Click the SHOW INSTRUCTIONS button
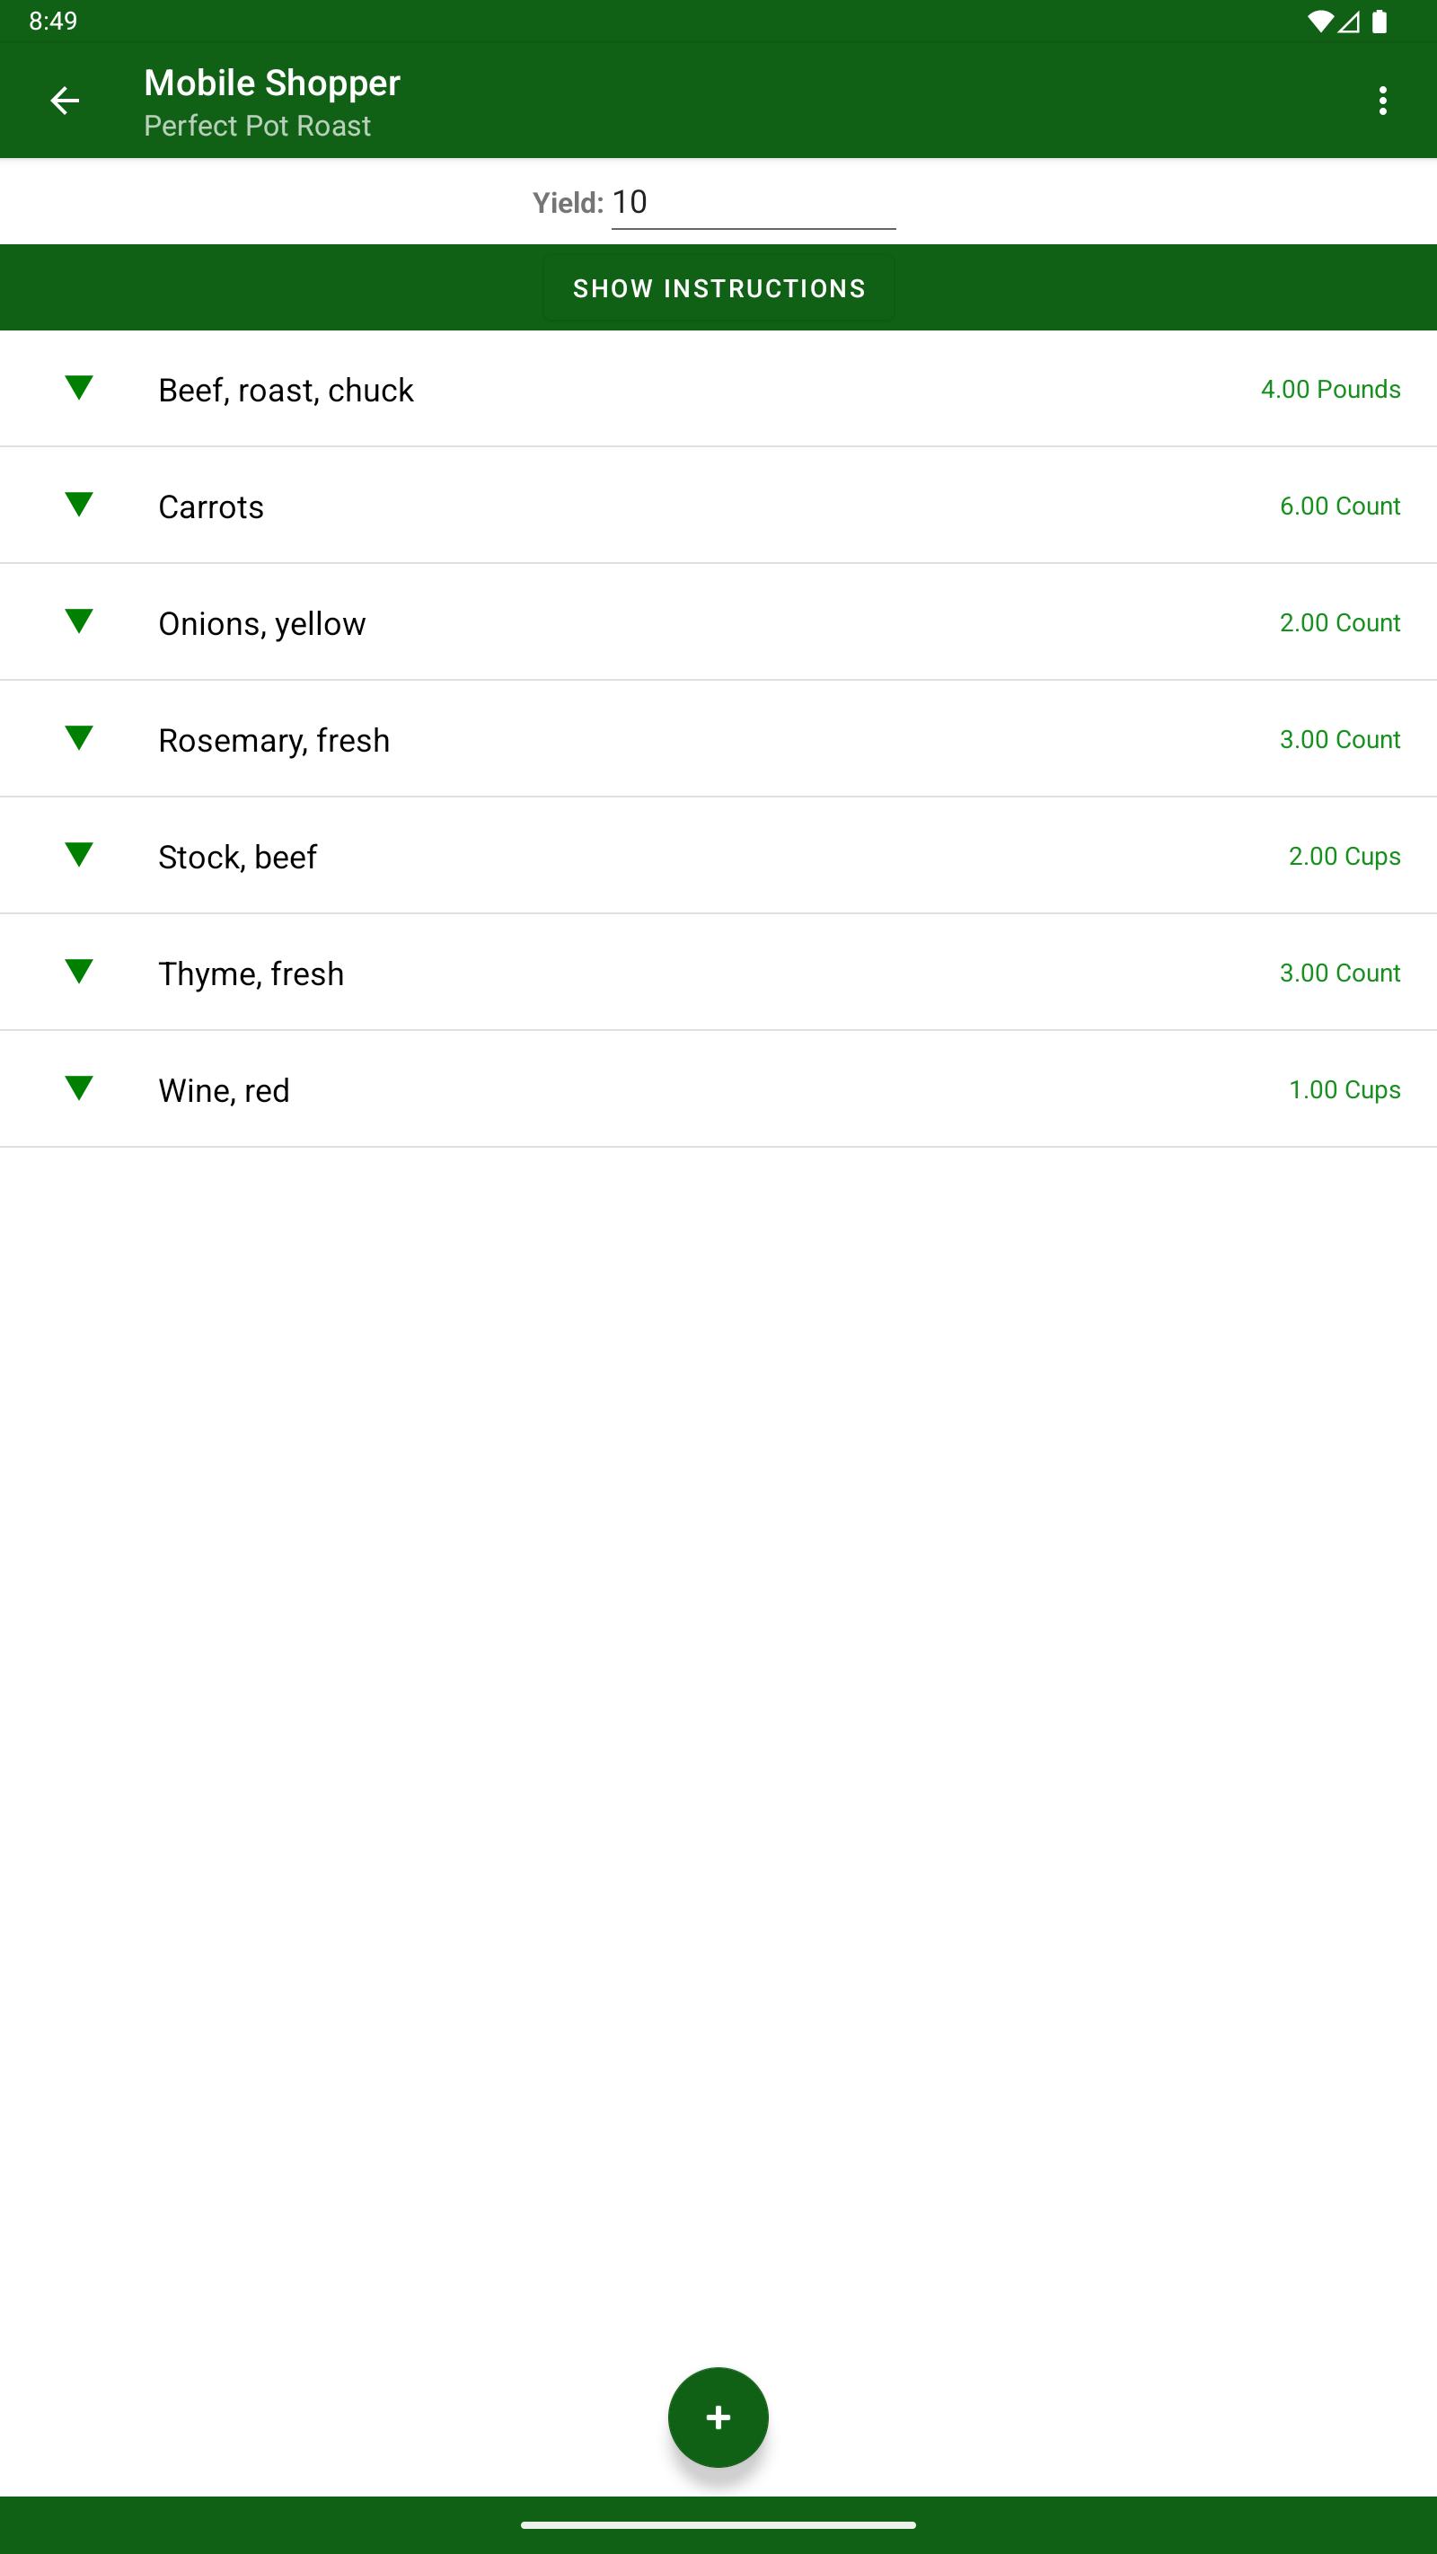Screen dimensions: 1437x2554 click(x=719, y=288)
